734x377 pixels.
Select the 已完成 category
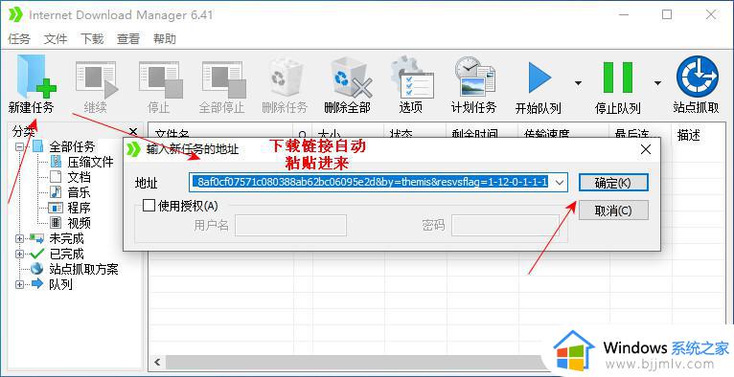pos(66,255)
